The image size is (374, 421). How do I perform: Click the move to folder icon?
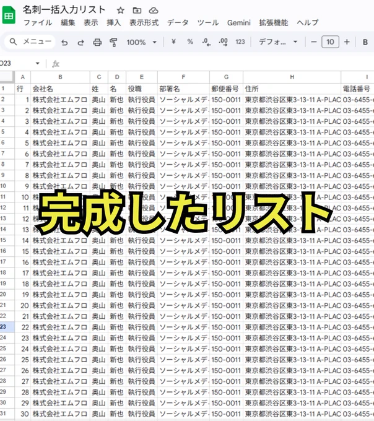tap(137, 11)
